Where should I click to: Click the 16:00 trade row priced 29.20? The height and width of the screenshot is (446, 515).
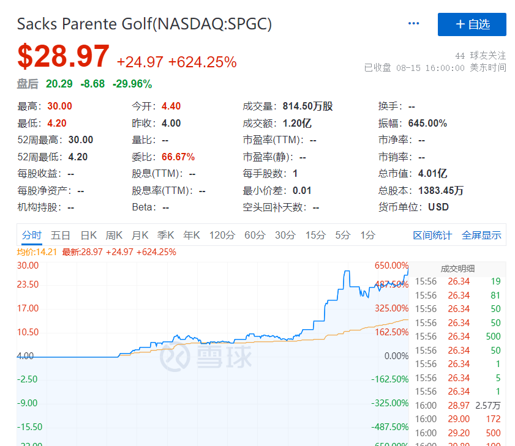(x=457, y=433)
